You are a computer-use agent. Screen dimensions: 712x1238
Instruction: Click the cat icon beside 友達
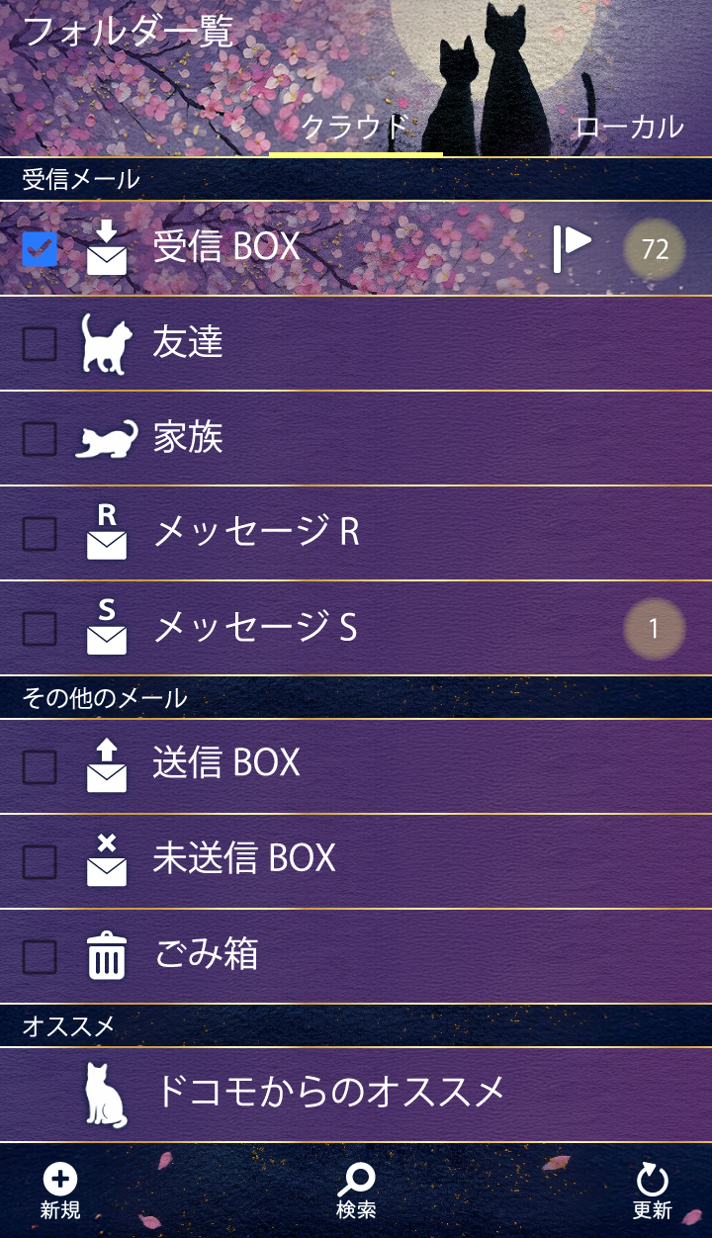106,343
